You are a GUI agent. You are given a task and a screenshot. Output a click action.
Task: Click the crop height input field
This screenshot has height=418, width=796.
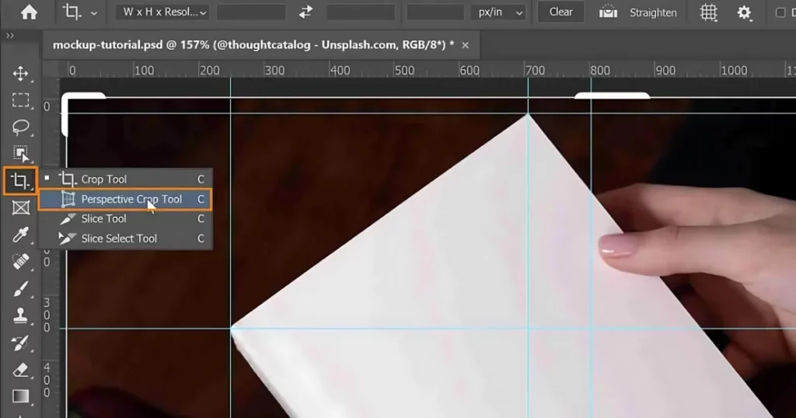[x=361, y=12]
